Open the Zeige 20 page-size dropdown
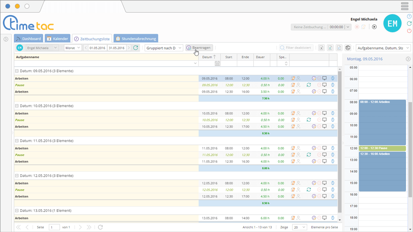The height and width of the screenshot is (232, 413). point(299,227)
